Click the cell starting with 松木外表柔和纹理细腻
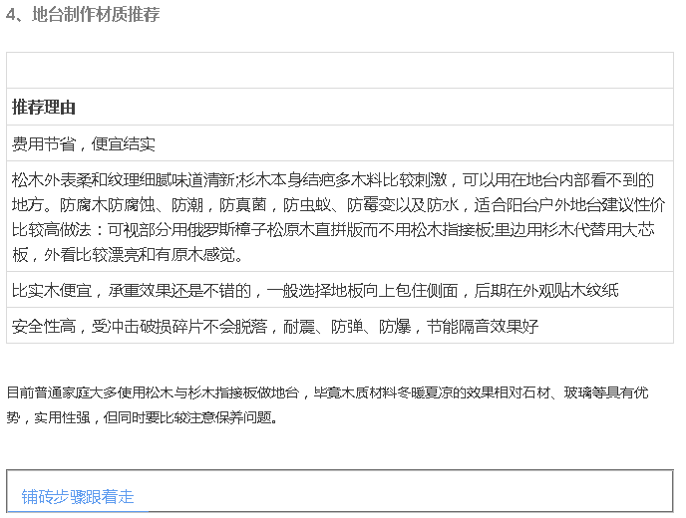686x518 pixels. click(x=340, y=216)
